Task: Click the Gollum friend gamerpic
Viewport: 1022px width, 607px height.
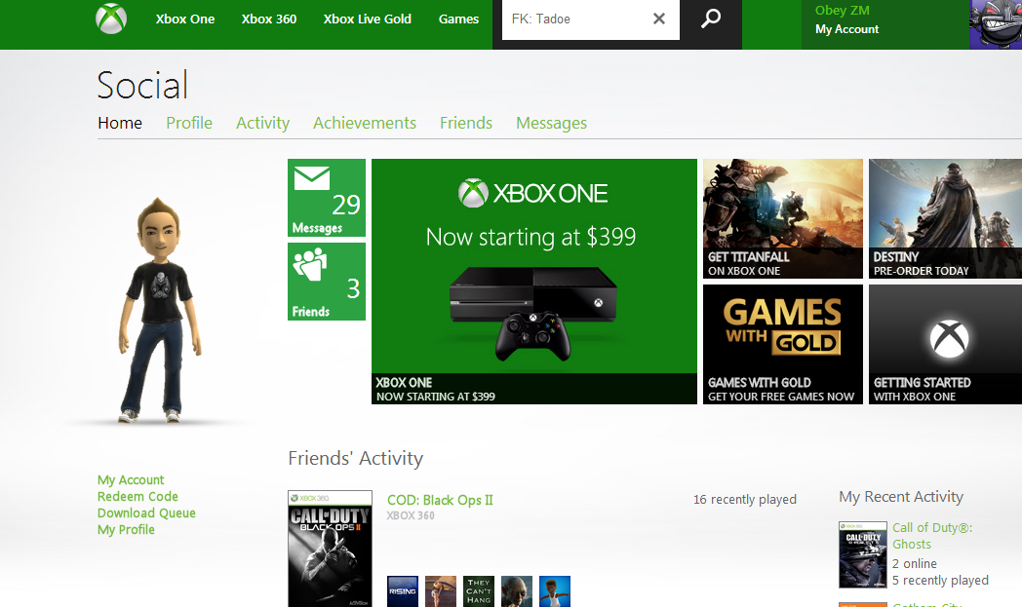Action: click(x=517, y=591)
